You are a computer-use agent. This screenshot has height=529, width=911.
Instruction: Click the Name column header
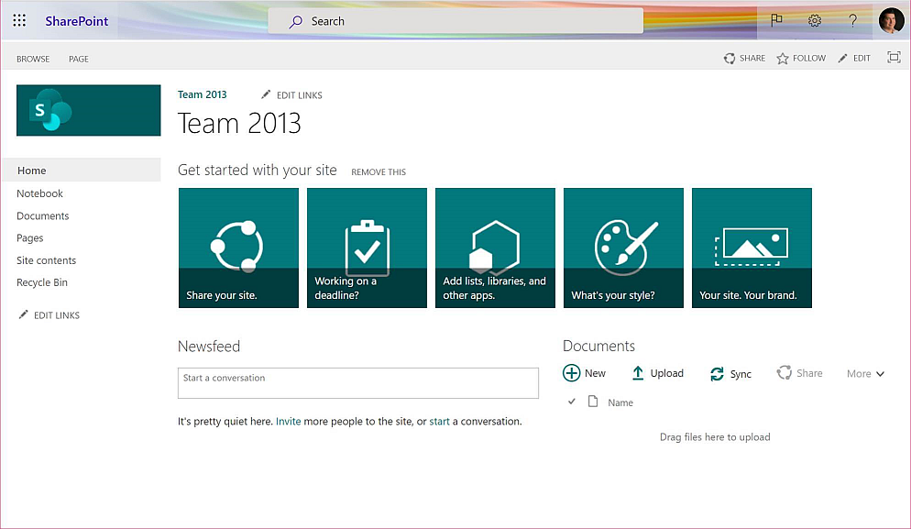[620, 402]
